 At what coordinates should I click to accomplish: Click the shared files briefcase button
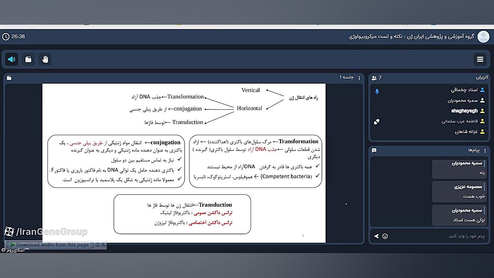click(28, 59)
